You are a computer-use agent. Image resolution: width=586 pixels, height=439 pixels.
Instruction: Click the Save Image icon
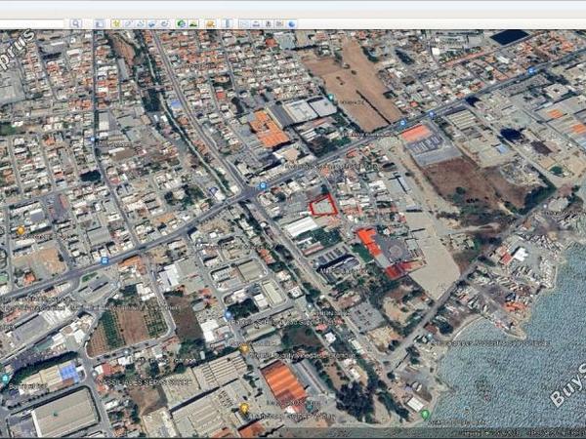point(268,23)
